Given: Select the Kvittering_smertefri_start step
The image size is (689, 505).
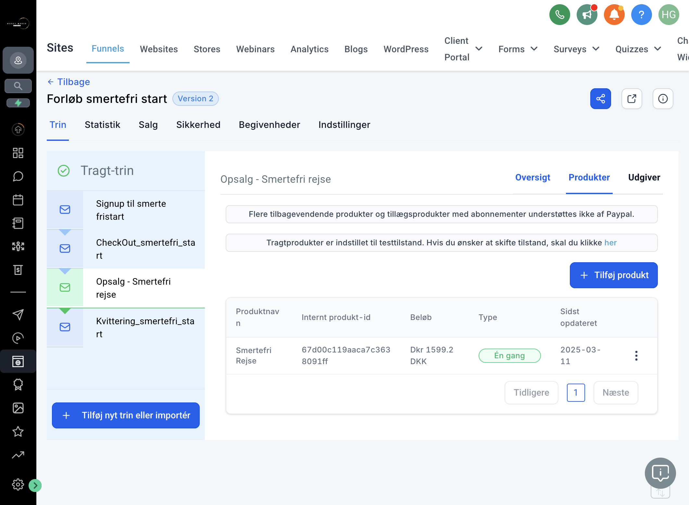Looking at the screenshot, I should pos(126,327).
